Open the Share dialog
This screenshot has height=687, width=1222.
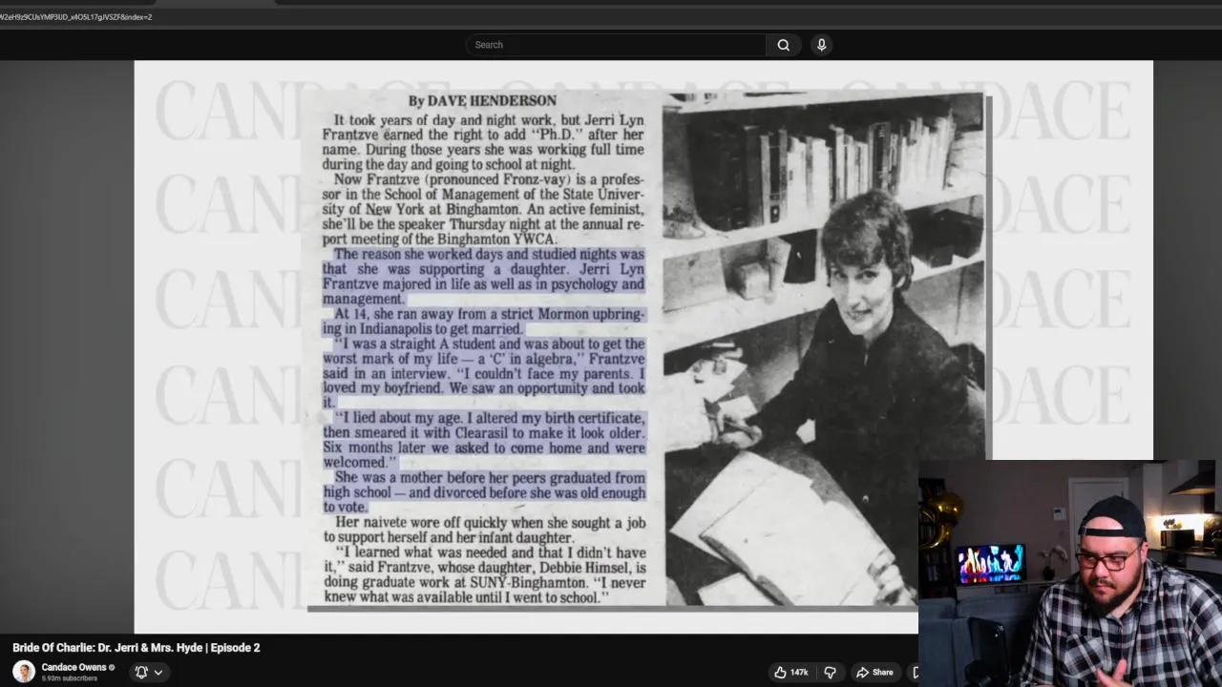click(x=874, y=672)
